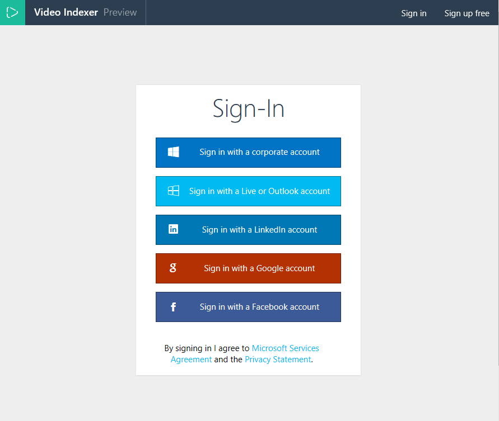
Task: Open Sign up free in the header
Action: [x=467, y=13]
